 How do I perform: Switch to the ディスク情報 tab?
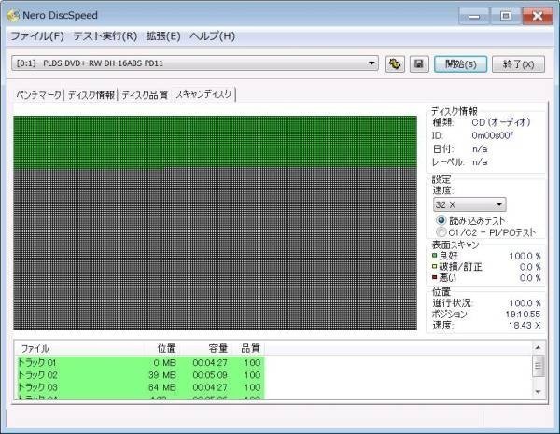pyautogui.click(x=91, y=95)
